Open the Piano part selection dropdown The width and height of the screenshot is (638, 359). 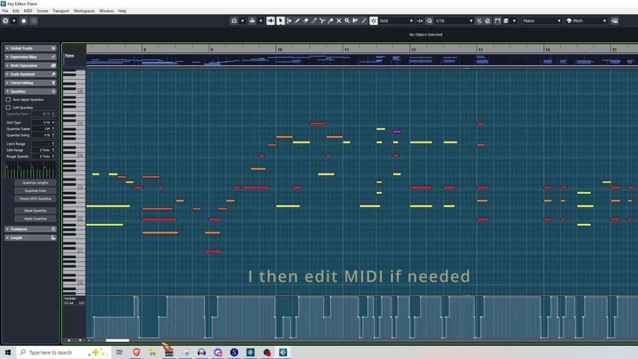tap(542, 21)
